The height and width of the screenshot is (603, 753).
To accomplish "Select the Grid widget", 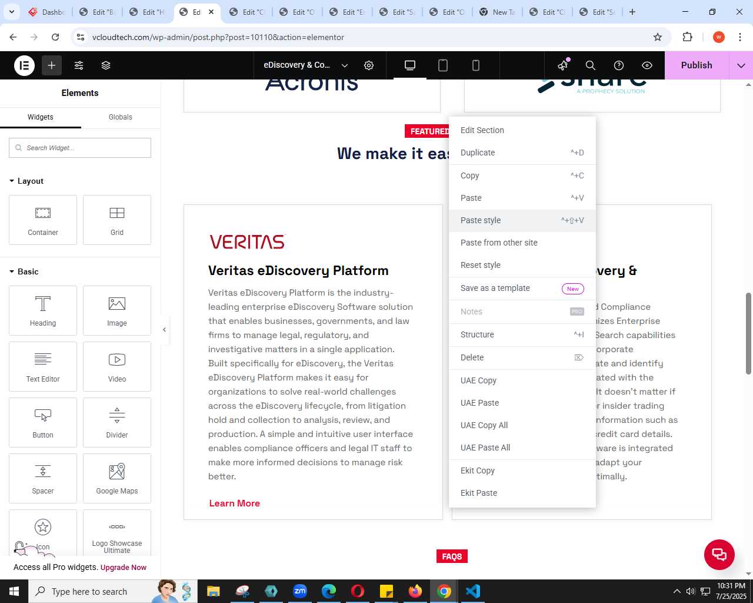I will (x=117, y=220).
